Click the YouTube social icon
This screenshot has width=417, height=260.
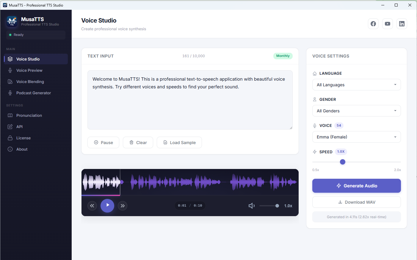[388, 24]
